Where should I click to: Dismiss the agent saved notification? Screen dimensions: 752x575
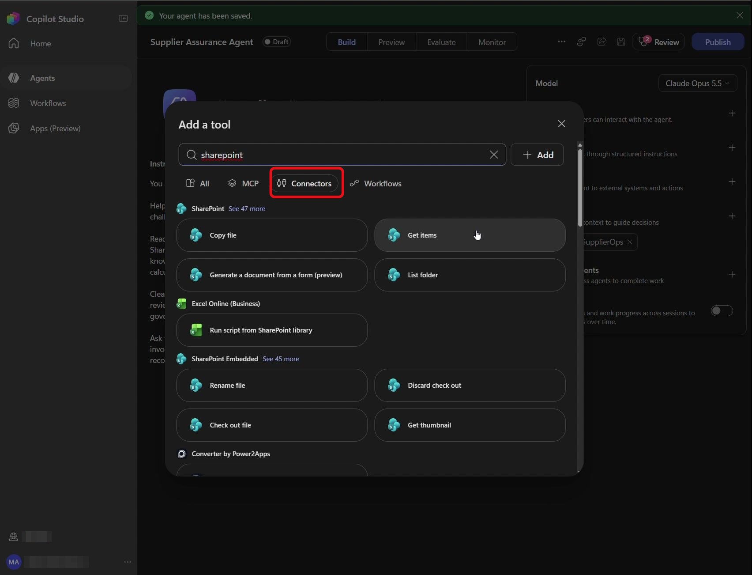[740, 15]
